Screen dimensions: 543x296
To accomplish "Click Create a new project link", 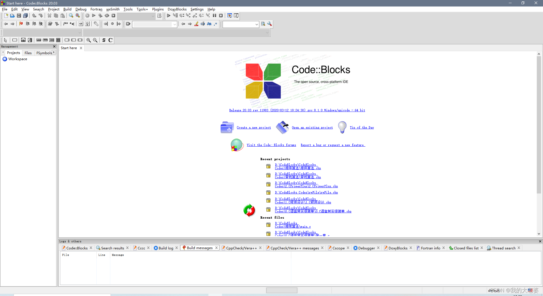I will click(x=254, y=128).
